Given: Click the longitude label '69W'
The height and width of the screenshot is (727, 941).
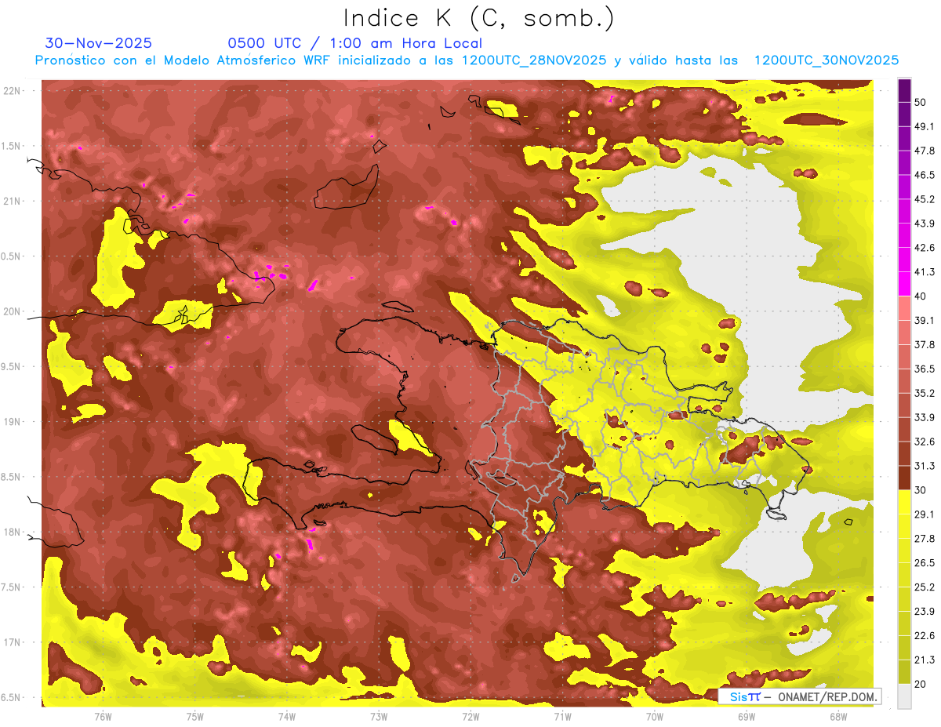Looking at the screenshot, I should click(x=747, y=717).
